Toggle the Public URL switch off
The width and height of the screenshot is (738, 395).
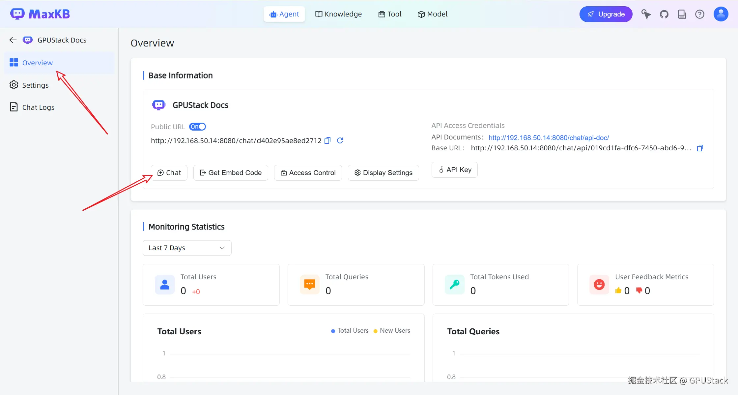[x=197, y=127]
